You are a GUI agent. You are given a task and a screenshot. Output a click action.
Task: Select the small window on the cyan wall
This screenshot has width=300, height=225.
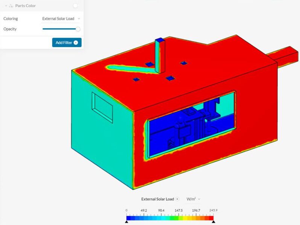pyautogui.click(x=102, y=107)
